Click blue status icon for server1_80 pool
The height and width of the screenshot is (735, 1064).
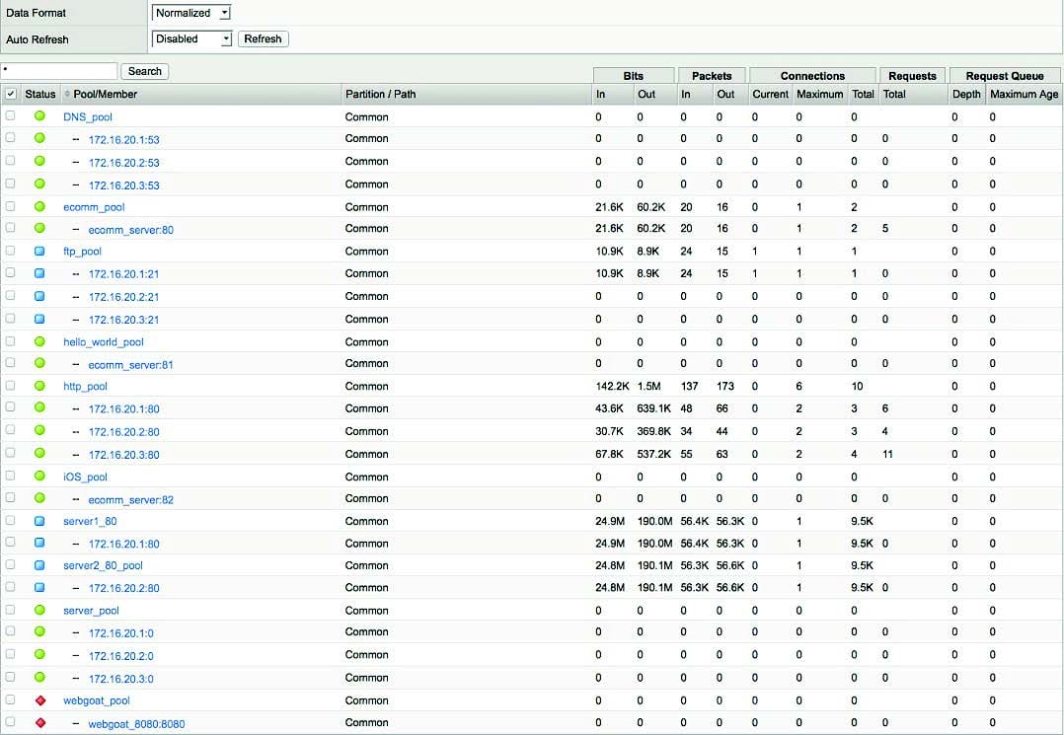point(39,521)
